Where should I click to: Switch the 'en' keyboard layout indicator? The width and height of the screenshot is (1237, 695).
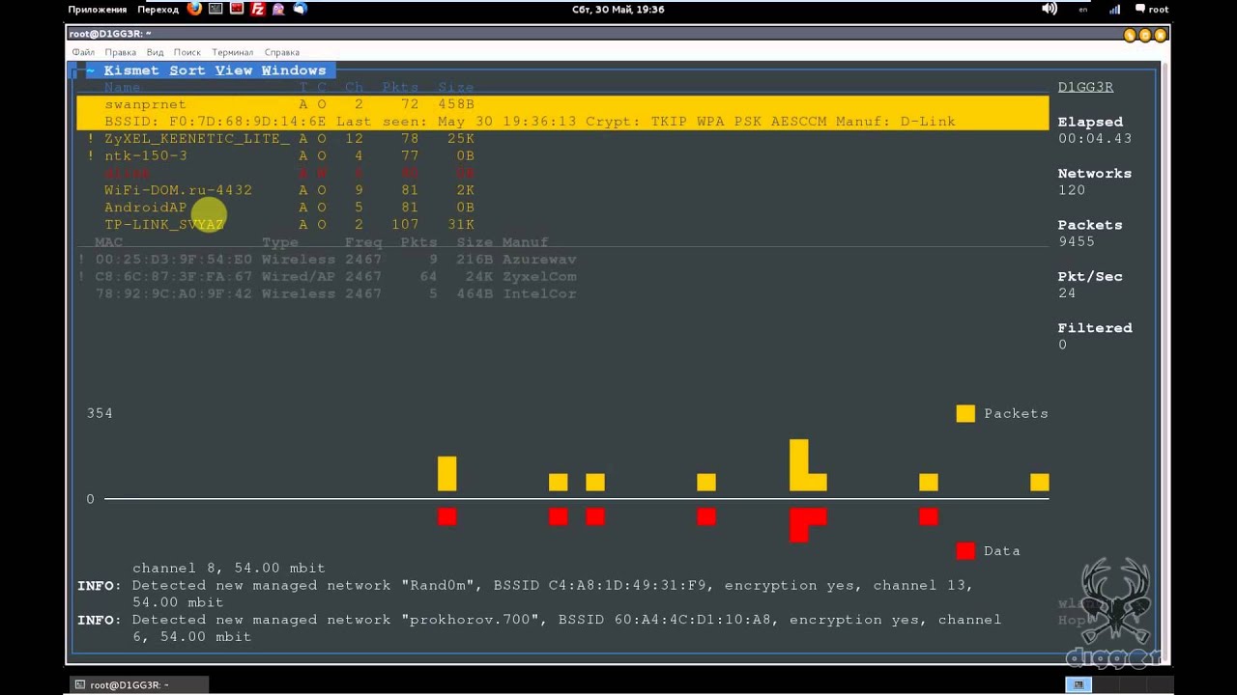[x=1083, y=10]
